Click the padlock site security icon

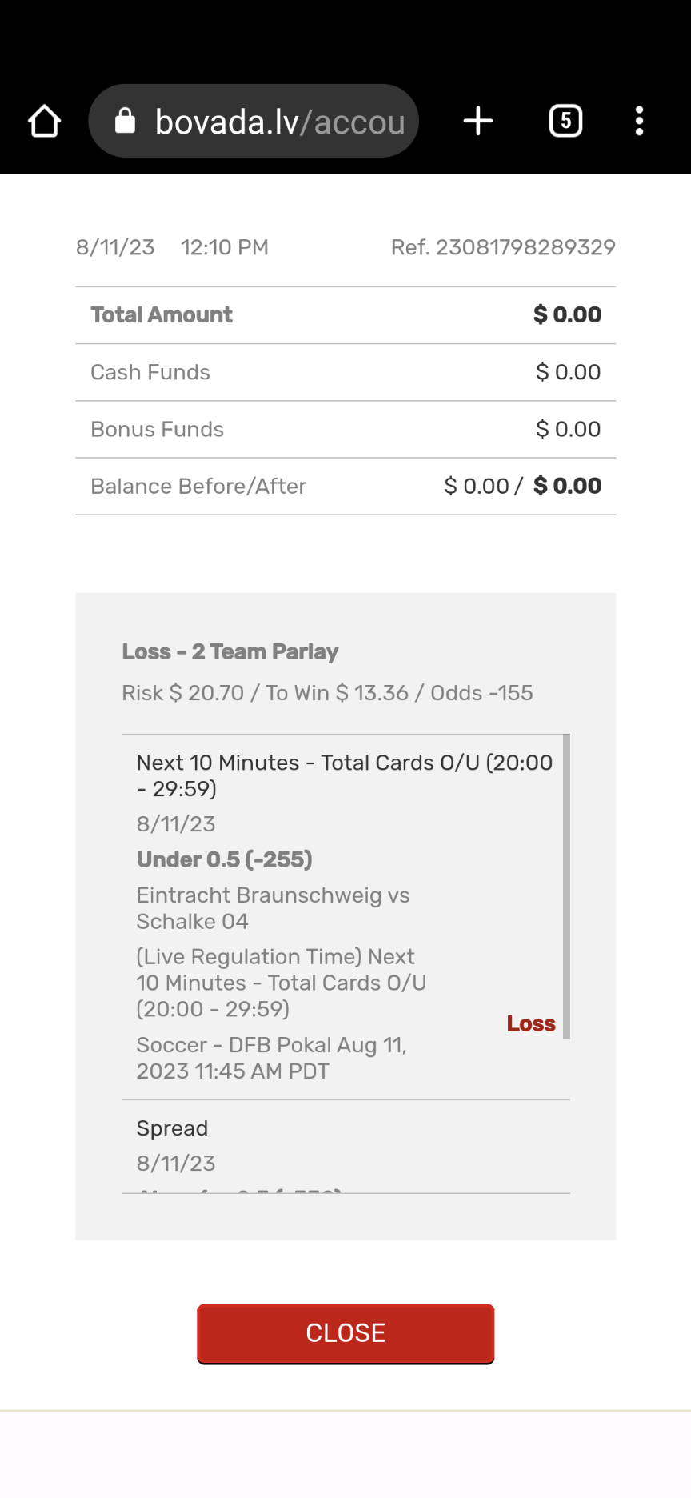125,122
